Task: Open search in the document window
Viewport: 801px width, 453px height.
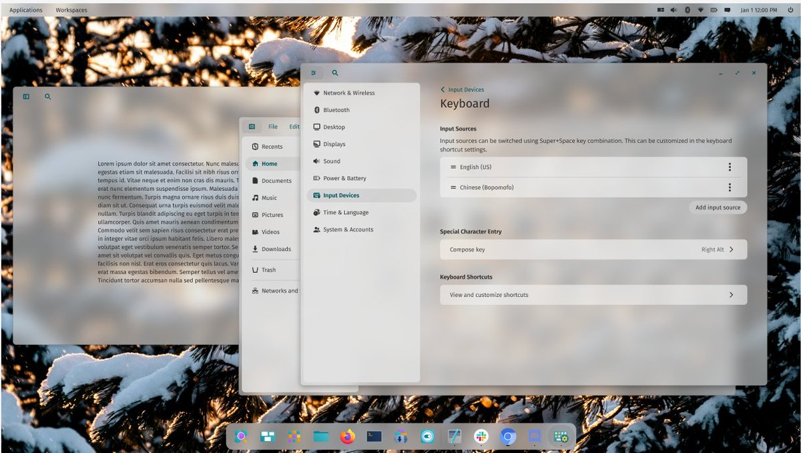Action: click(x=47, y=96)
